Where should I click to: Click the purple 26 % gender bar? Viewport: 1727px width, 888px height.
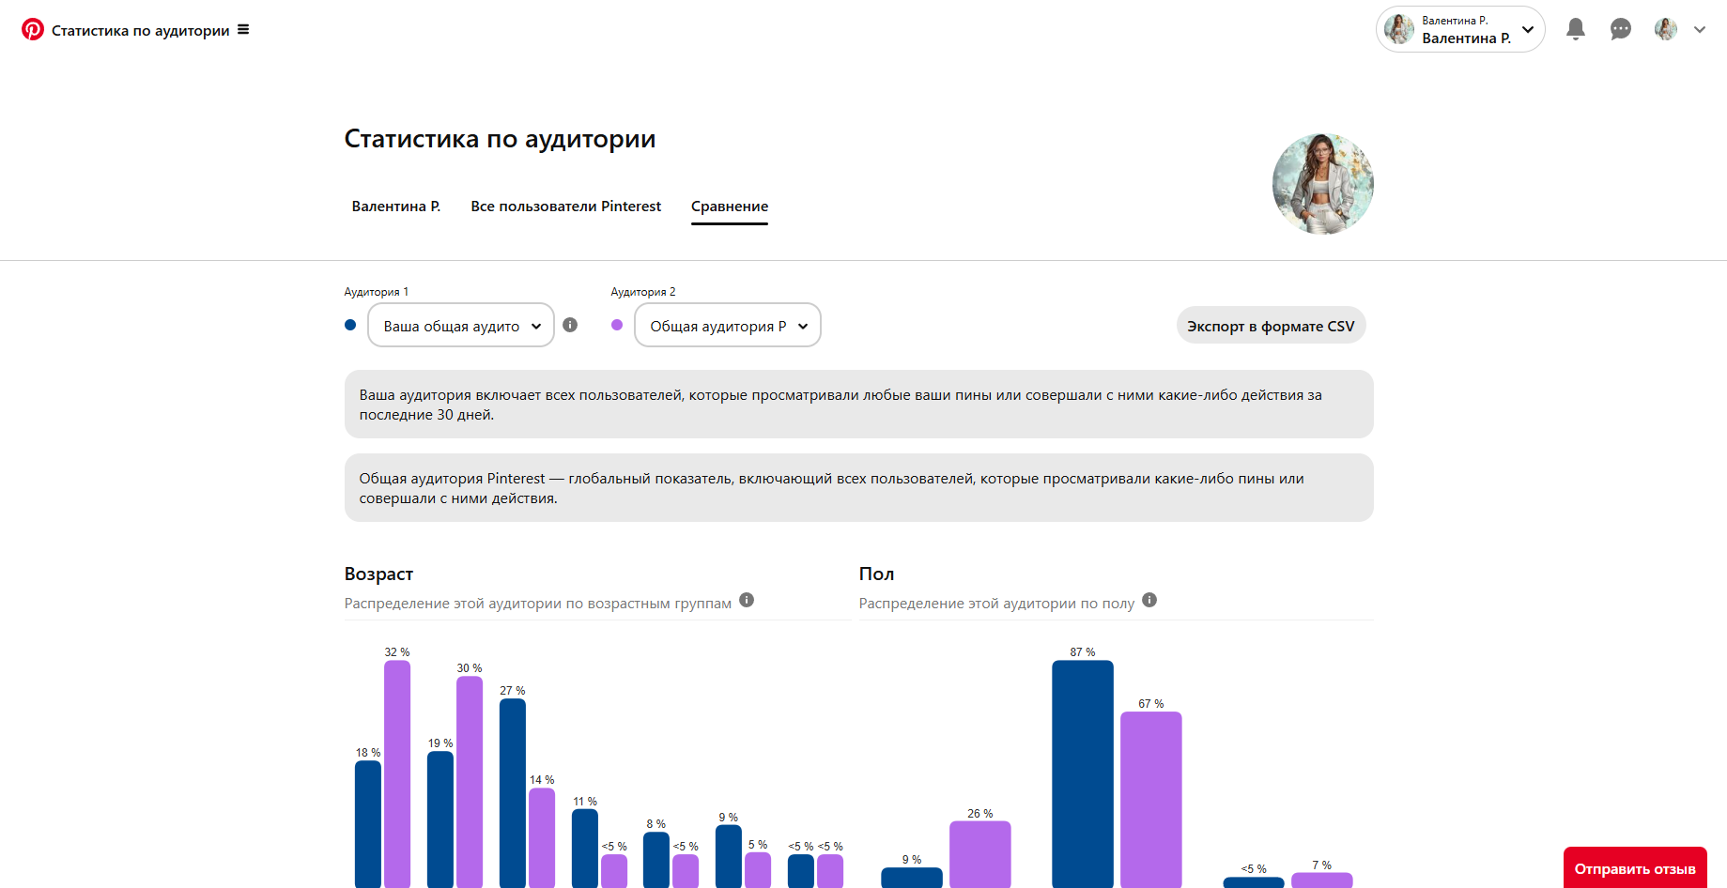(x=980, y=855)
